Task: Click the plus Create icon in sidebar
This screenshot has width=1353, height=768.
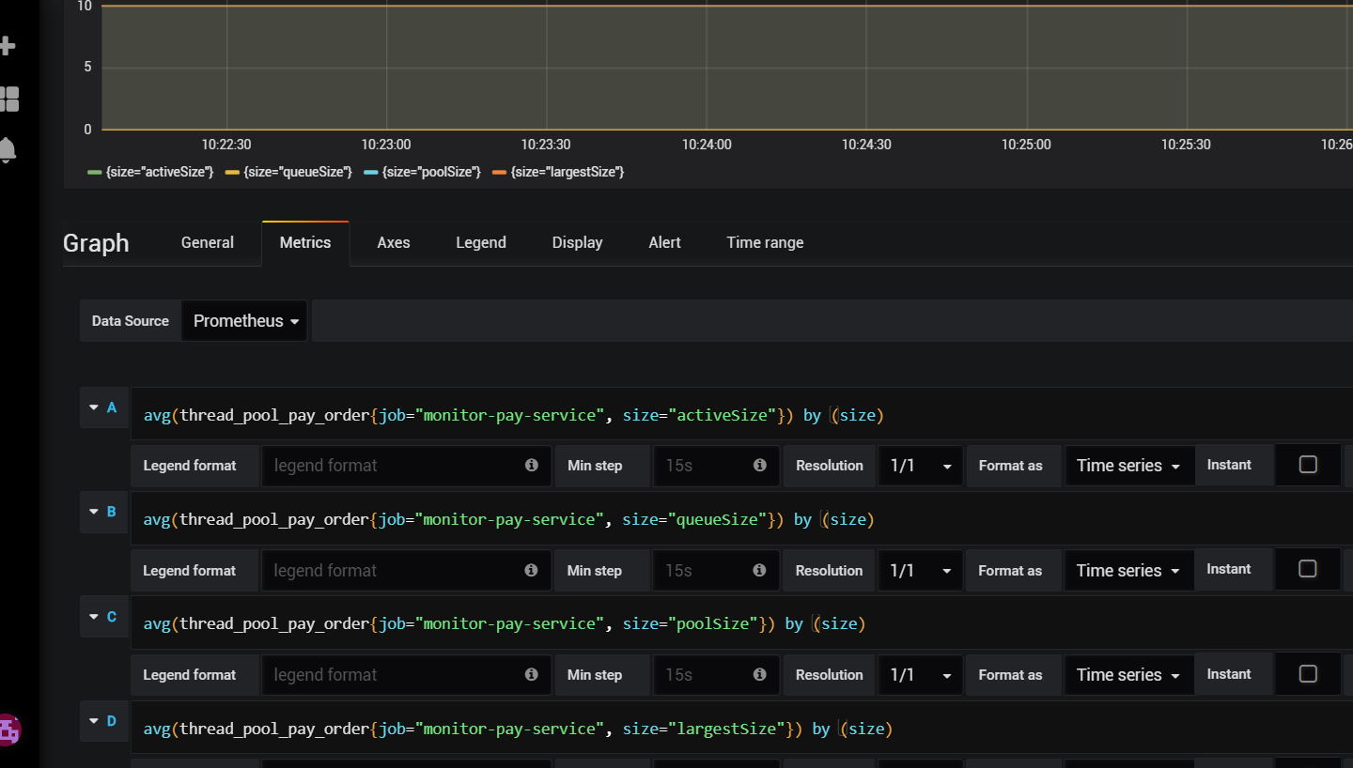Action: (8, 46)
